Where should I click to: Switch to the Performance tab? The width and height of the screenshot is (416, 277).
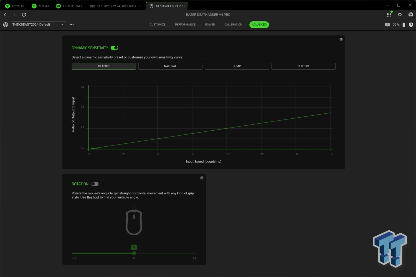pyautogui.click(x=185, y=25)
